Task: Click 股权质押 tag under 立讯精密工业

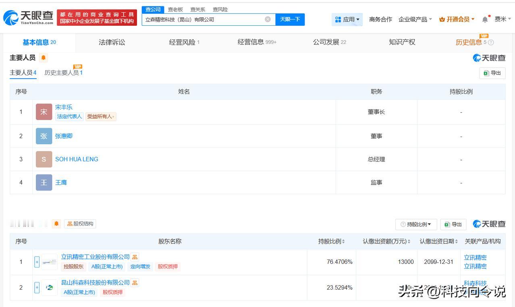Action: (168, 266)
